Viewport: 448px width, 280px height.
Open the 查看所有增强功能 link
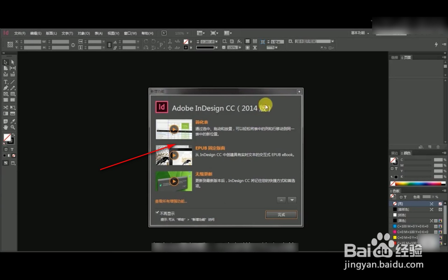point(171,201)
